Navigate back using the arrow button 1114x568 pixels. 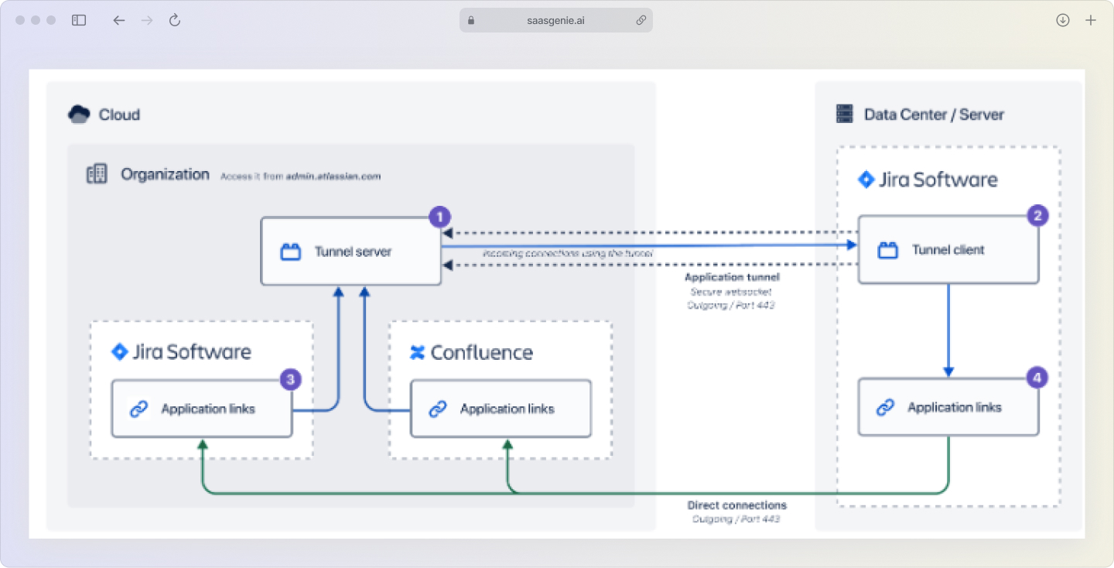point(118,20)
